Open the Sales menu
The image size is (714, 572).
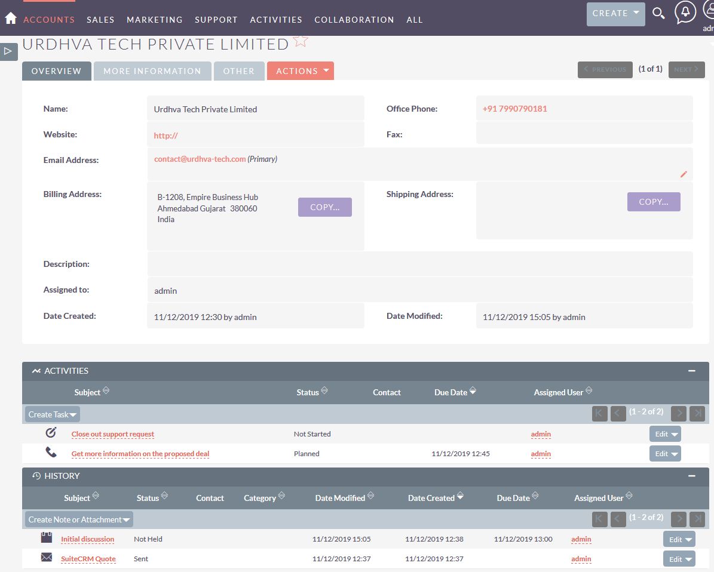point(100,20)
